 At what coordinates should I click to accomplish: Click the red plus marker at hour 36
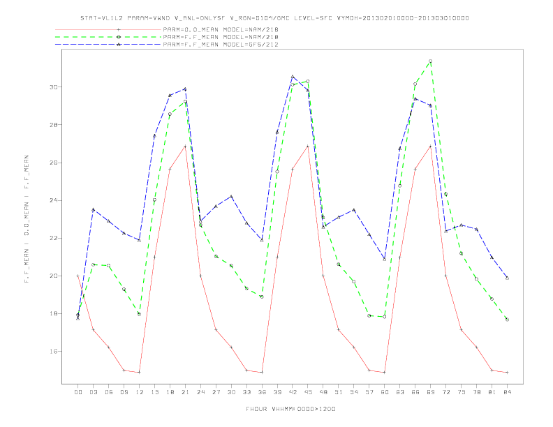(262, 373)
